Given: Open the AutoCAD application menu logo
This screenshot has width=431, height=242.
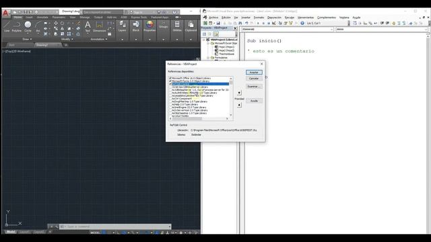Looking at the screenshot, I should click(6, 13).
